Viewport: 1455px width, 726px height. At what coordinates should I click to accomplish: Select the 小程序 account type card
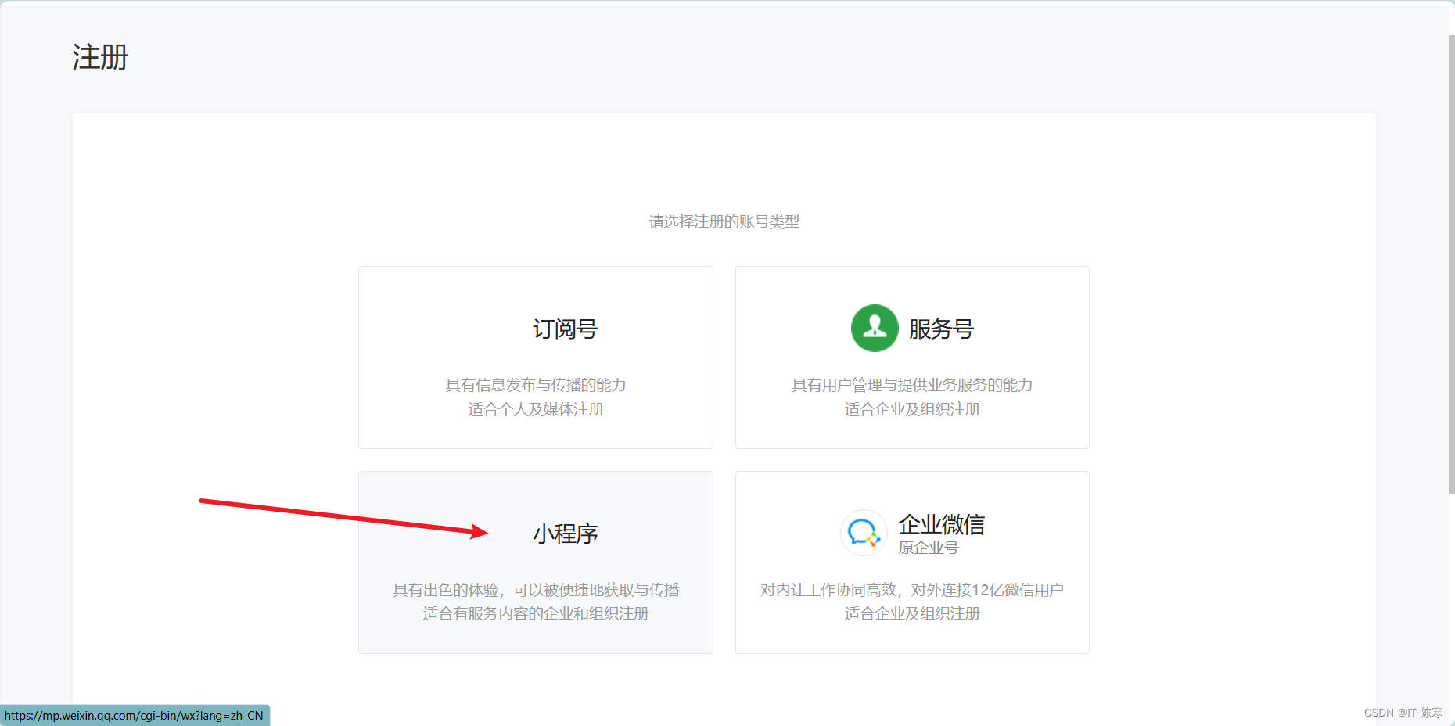click(x=536, y=562)
